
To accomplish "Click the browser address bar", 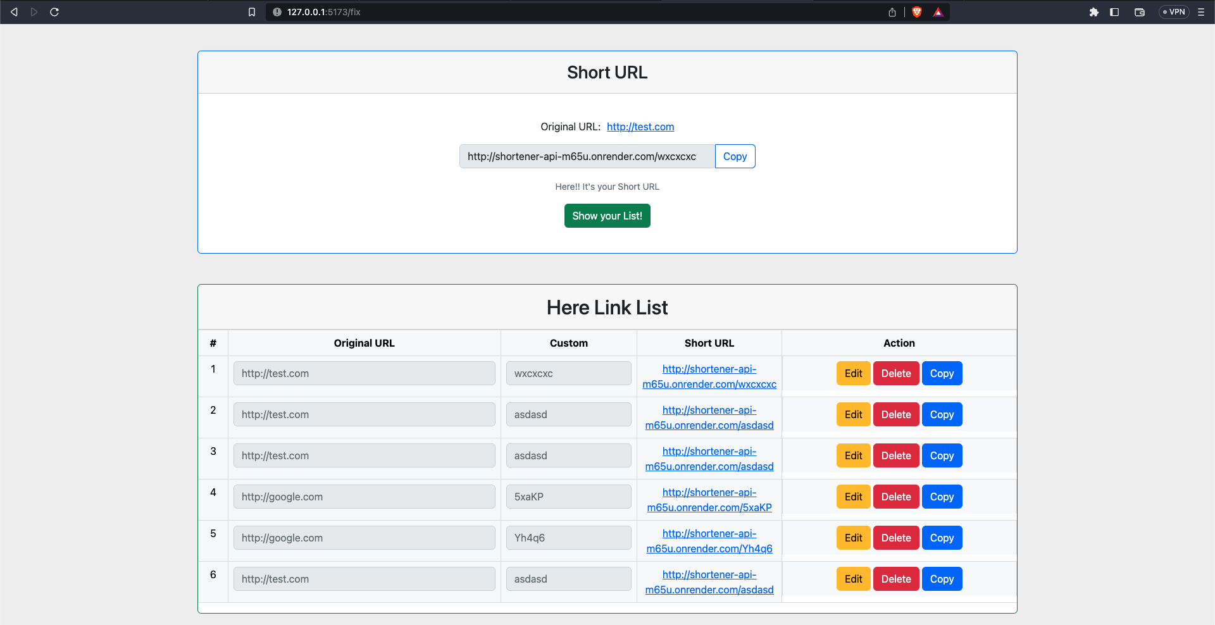I will (x=443, y=11).
